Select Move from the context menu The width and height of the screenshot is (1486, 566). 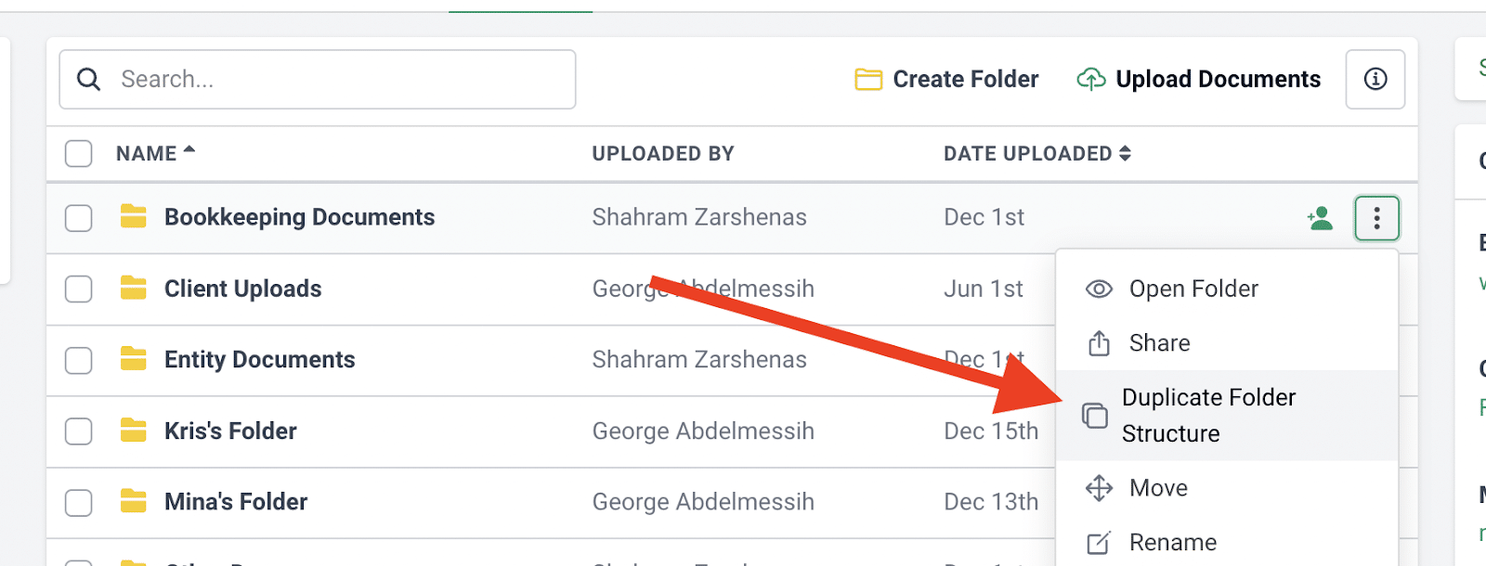tap(1157, 488)
